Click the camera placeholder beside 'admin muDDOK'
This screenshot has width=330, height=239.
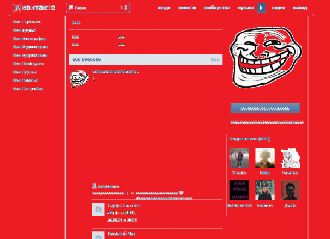tap(98, 209)
